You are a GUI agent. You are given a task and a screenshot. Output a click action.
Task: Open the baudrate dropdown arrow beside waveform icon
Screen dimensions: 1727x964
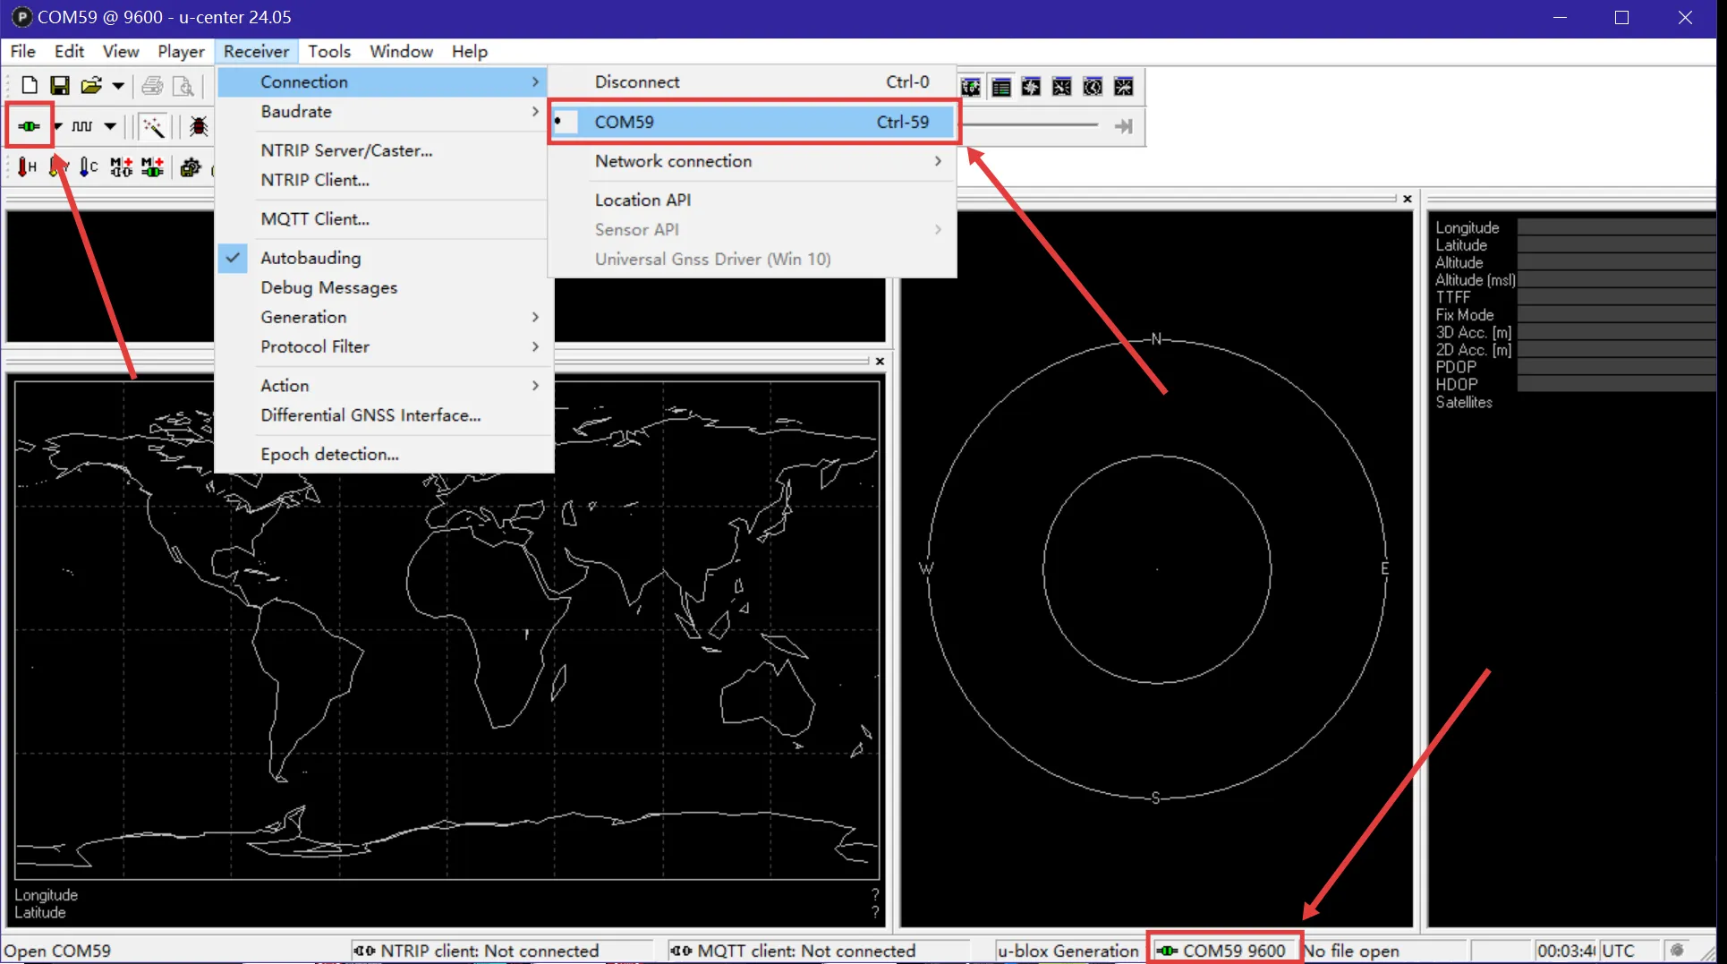(110, 126)
